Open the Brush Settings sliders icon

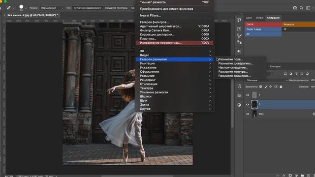coord(239,42)
